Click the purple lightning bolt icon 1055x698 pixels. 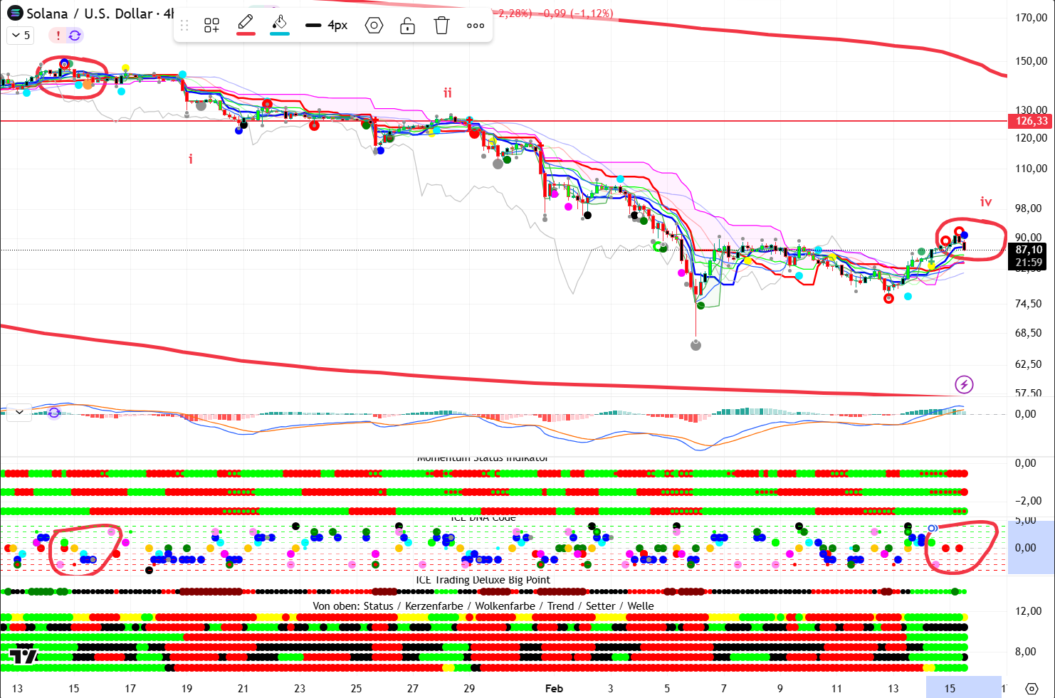[x=964, y=385]
